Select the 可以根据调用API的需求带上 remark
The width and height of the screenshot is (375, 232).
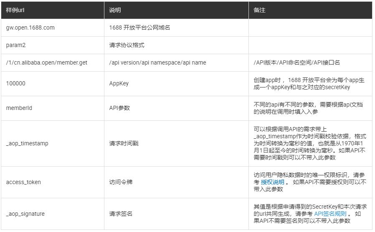(310, 144)
